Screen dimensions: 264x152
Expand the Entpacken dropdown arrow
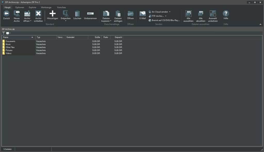tap(66, 21)
